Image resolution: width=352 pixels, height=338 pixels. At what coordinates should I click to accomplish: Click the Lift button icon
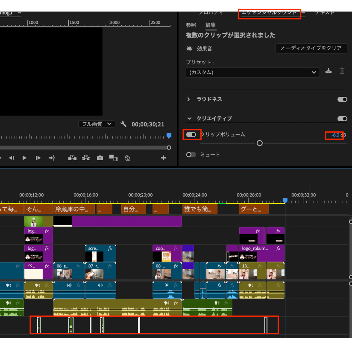pyautogui.click(x=72, y=158)
